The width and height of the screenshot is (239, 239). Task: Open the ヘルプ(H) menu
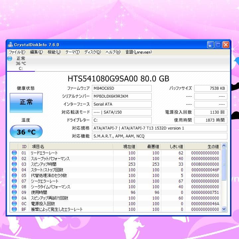tap(113, 52)
